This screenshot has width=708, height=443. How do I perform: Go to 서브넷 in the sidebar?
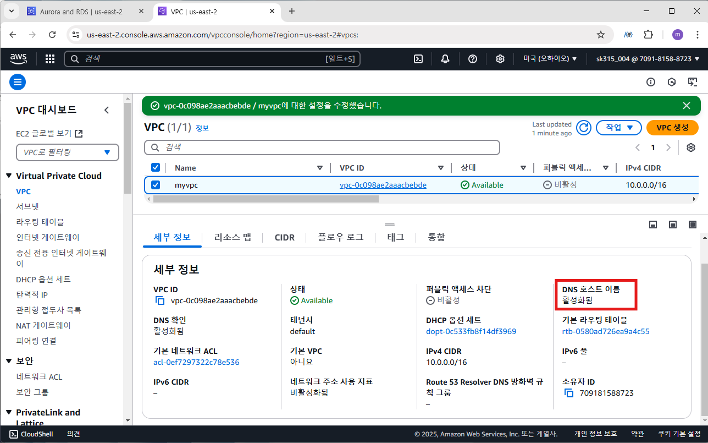click(x=27, y=207)
